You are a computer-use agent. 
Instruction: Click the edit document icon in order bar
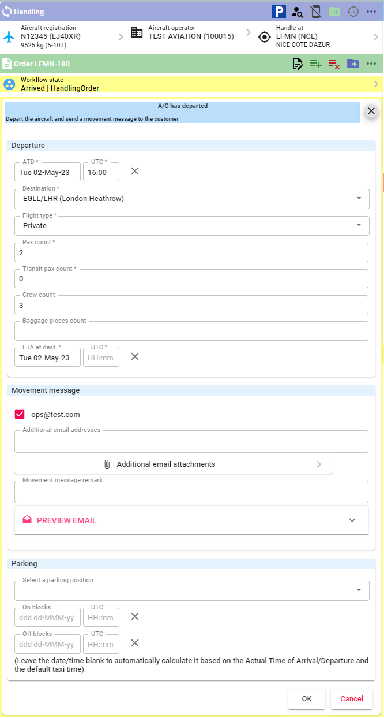click(298, 64)
